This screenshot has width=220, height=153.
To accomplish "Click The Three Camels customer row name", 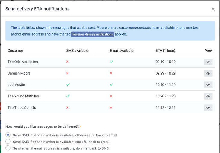I will (22, 108).
